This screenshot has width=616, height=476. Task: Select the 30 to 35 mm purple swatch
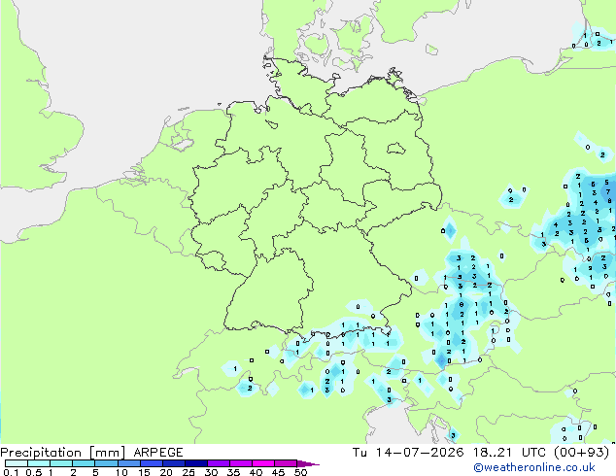tap(218, 463)
